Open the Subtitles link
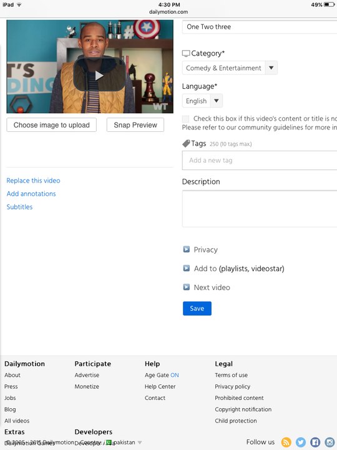This screenshot has height=450, width=337. 19,207
